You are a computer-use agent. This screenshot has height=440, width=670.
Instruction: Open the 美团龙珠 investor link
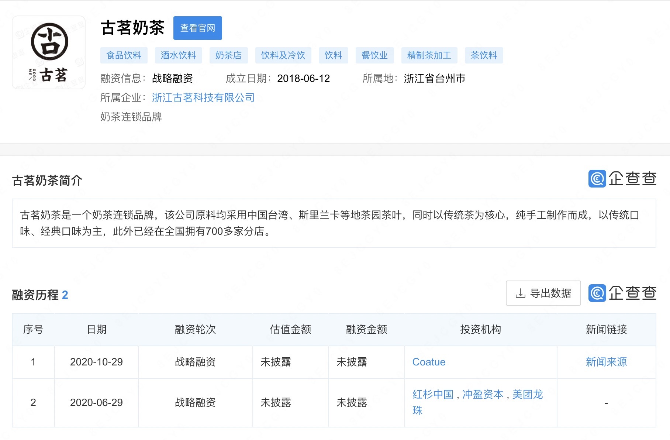click(477, 402)
